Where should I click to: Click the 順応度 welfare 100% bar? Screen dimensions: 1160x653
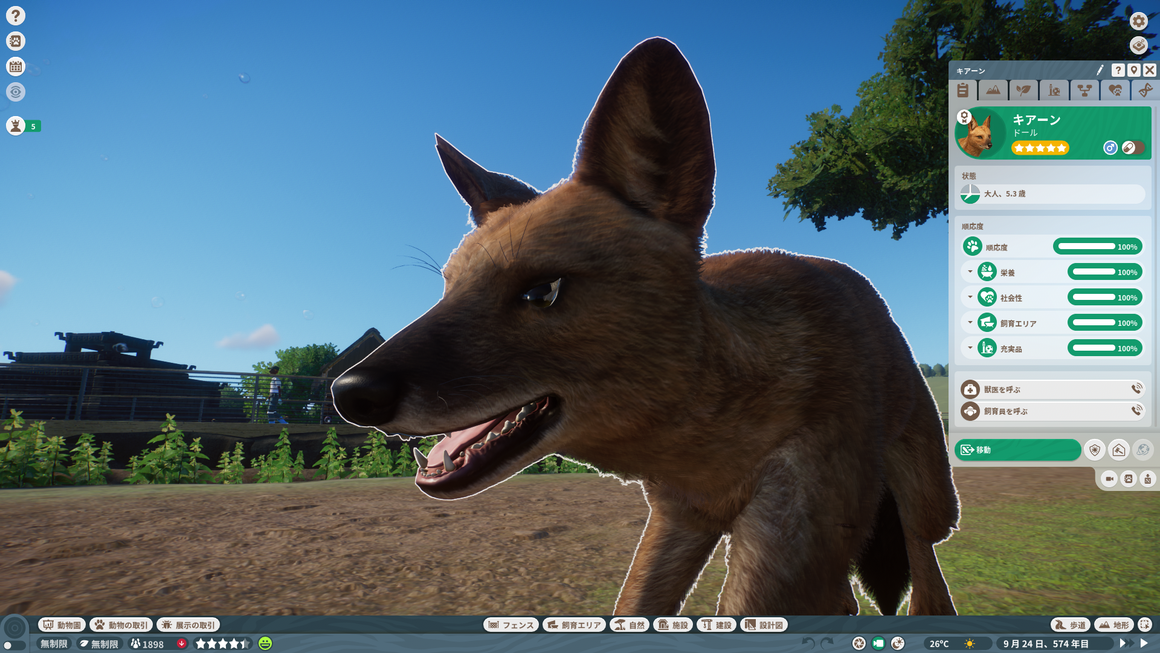(1098, 247)
